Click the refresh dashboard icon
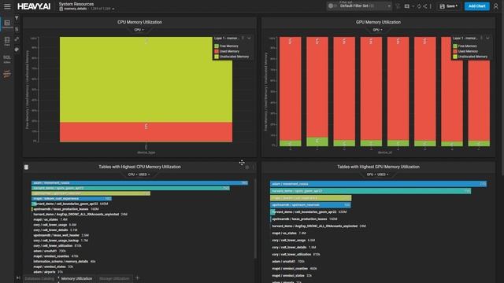This screenshot has width=504, height=283. point(419,6)
